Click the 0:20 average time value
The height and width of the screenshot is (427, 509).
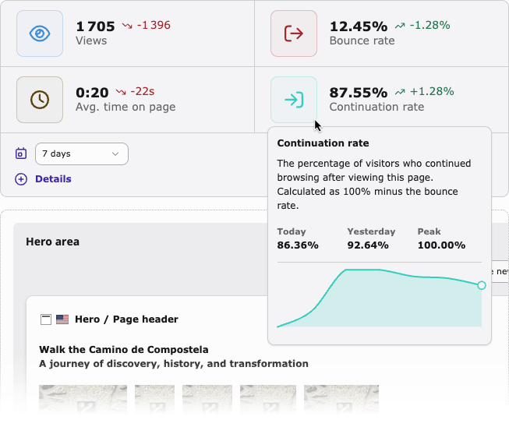coord(92,93)
